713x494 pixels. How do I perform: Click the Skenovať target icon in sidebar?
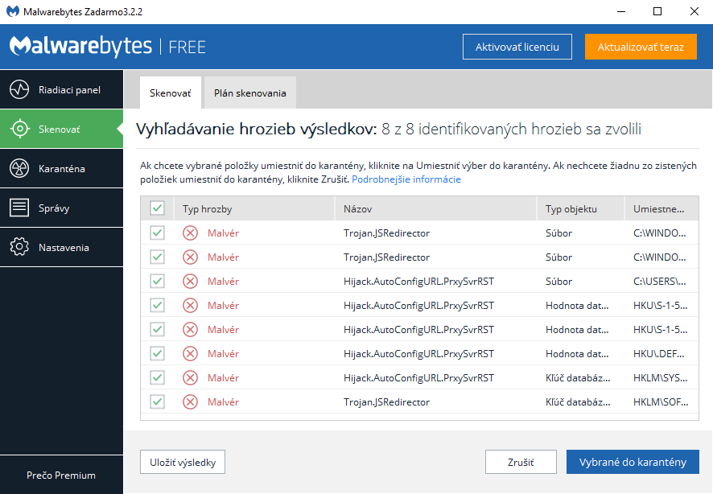[19, 129]
